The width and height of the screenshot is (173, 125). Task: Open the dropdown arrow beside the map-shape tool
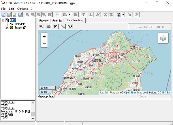point(69,15)
